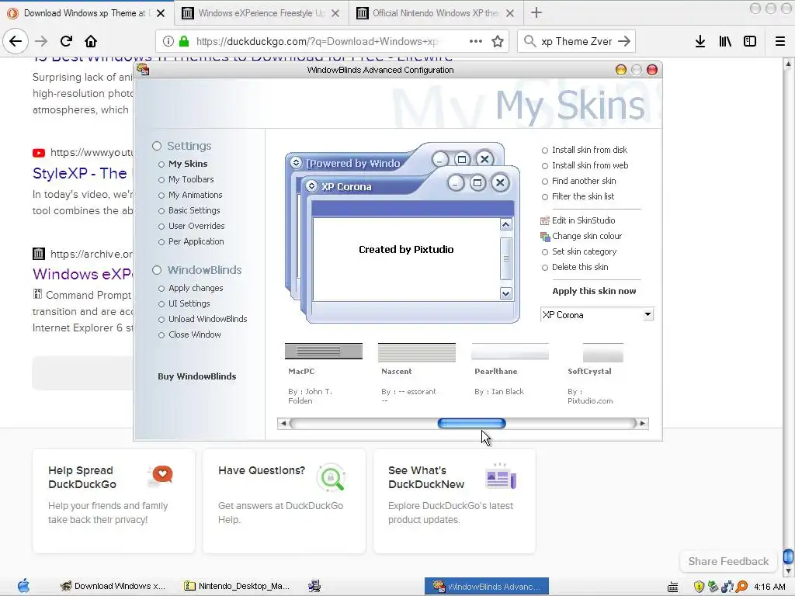
Task: Switch to Windows eXPerience Freestyle tab
Action: pyautogui.click(x=261, y=13)
